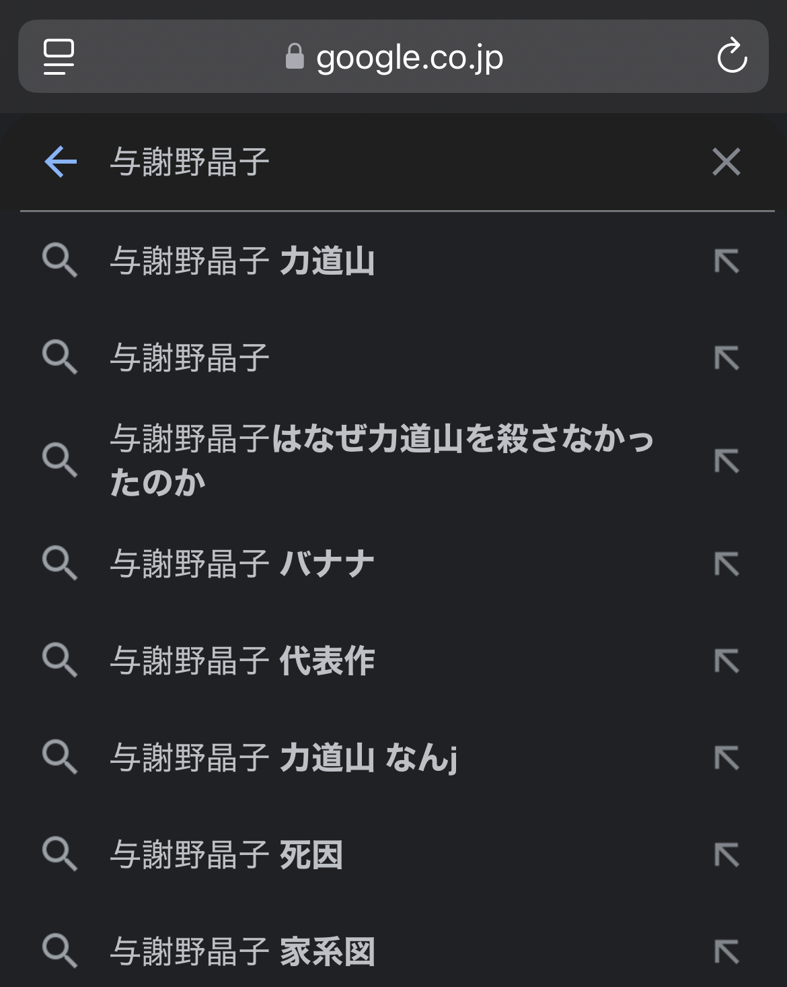Click search magnifier beside 家系図 suggestion

pos(60,951)
